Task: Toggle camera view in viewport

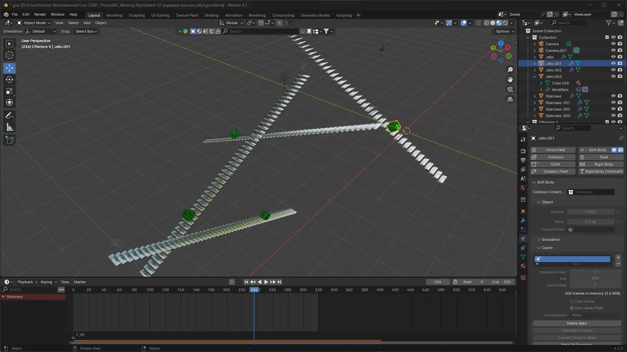Action: click(510, 89)
